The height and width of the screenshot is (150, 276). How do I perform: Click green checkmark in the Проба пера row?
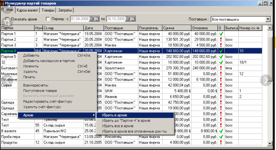click(221, 137)
